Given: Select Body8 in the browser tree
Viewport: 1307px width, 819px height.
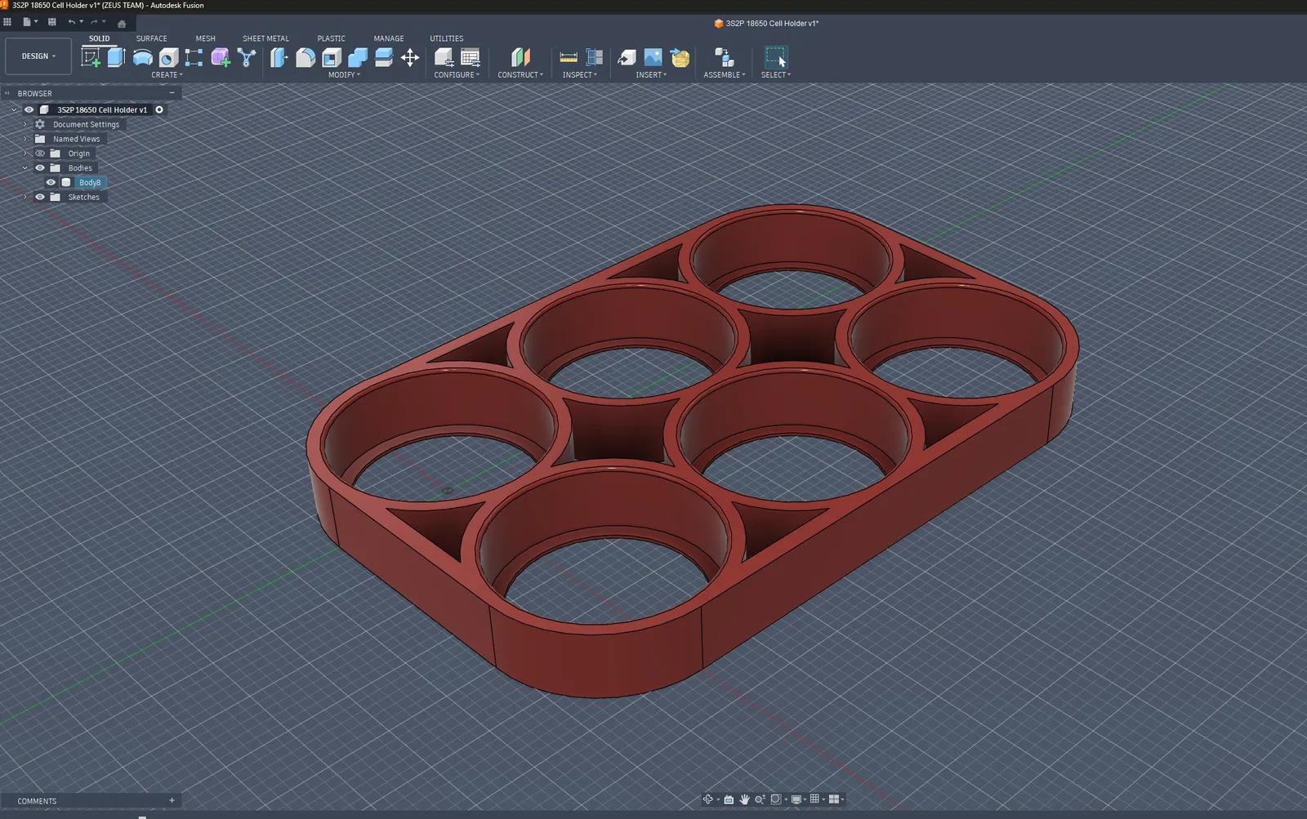Looking at the screenshot, I should point(90,183).
